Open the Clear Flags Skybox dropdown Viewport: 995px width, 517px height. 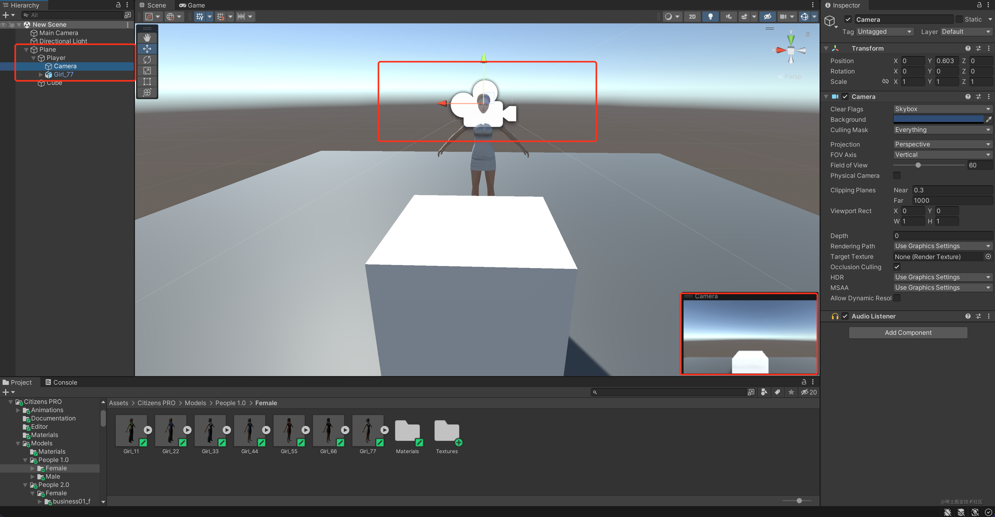tap(942, 109)
